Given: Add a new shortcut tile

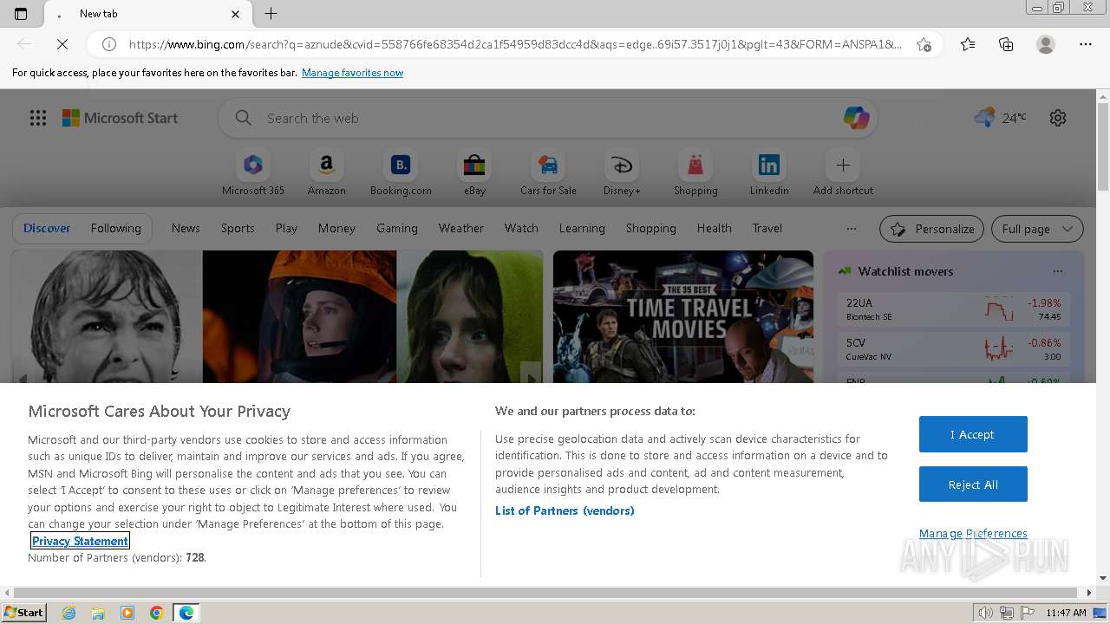Looking at the screenshot, I should 843,173.
